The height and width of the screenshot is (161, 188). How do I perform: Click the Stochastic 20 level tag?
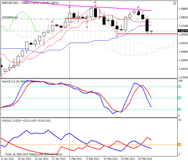(x=180, y=110)
